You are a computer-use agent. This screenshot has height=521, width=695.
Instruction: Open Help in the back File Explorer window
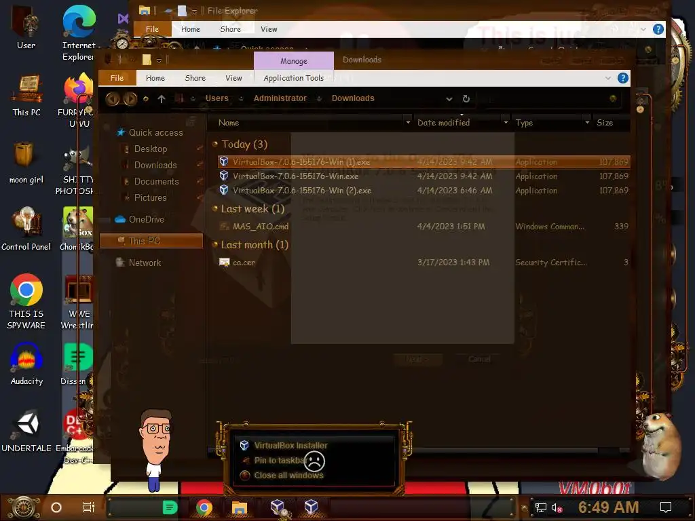click(658, 30)
